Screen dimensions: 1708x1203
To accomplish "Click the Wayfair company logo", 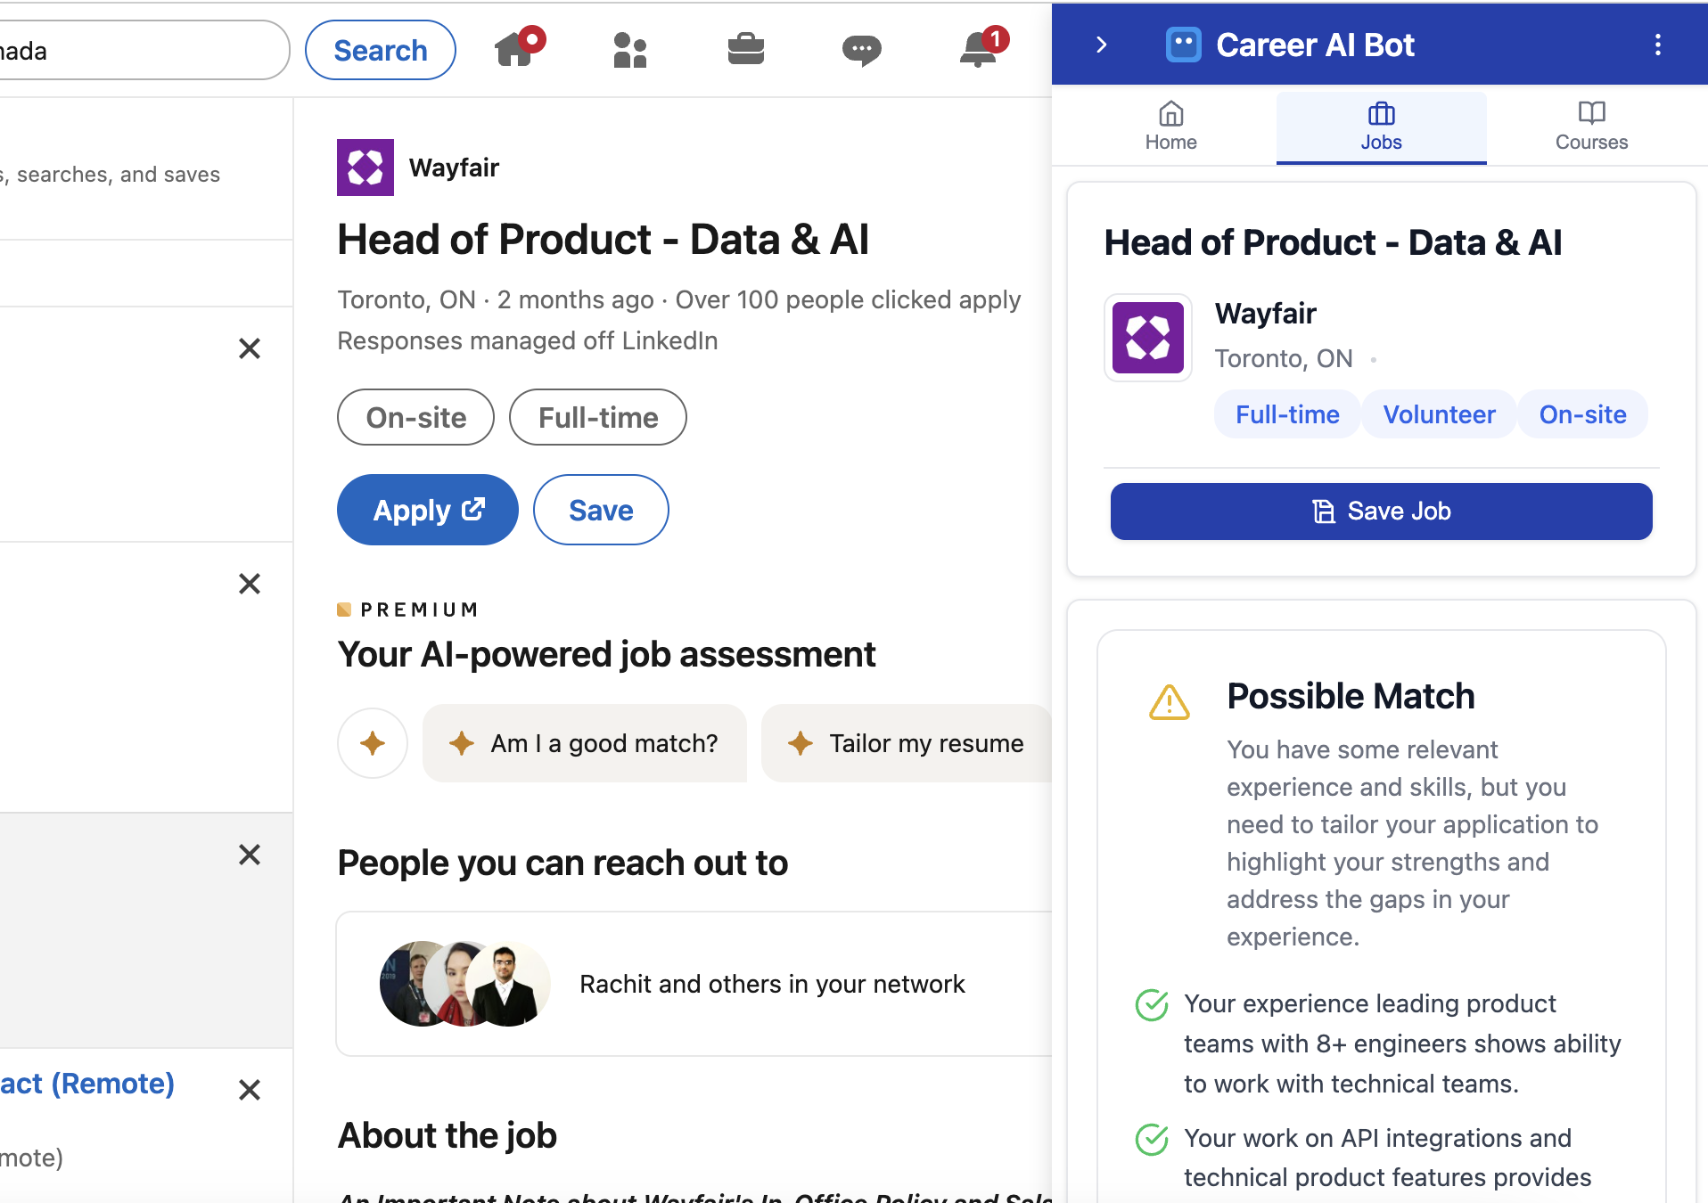I will coord(365,167).
